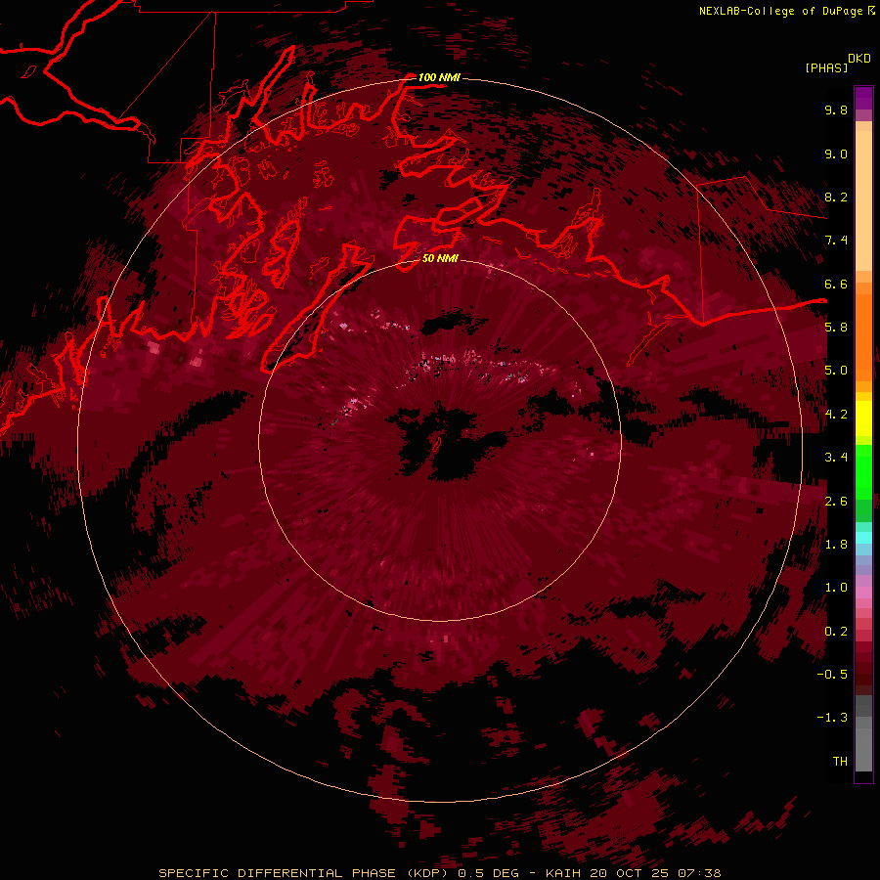Click the DKD label above the color scale
This screenshot has height=880, width=880.
[x=859, y=59]
